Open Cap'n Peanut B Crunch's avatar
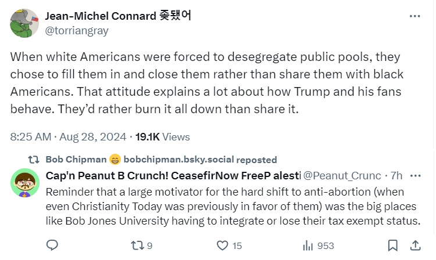Viewport: 436px width, 260px height. click(x=24, y=185)
